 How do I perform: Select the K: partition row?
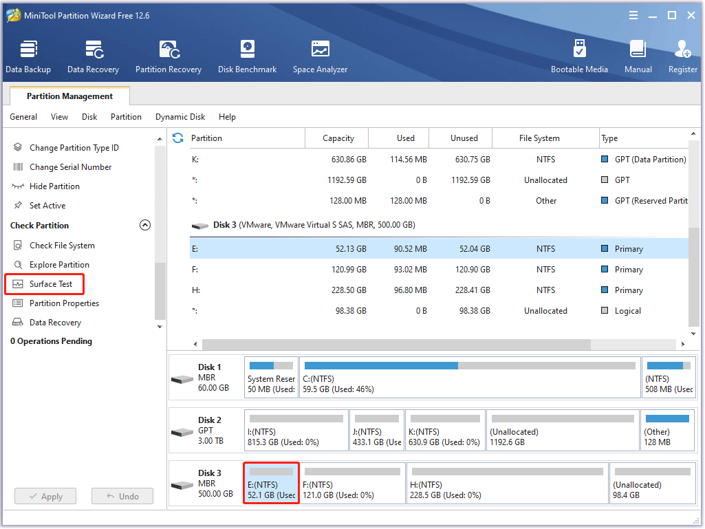[x=439, y=159]
